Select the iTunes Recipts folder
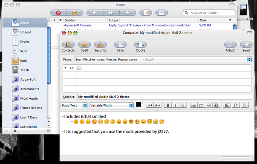Viewport: 257px width, 164px height. [x=25, y=108]
